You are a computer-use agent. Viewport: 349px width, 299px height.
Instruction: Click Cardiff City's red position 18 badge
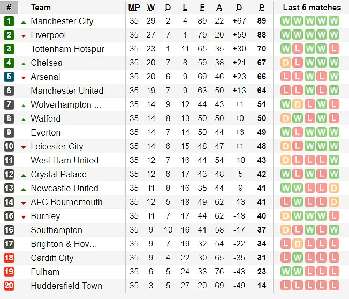(9, 258)
